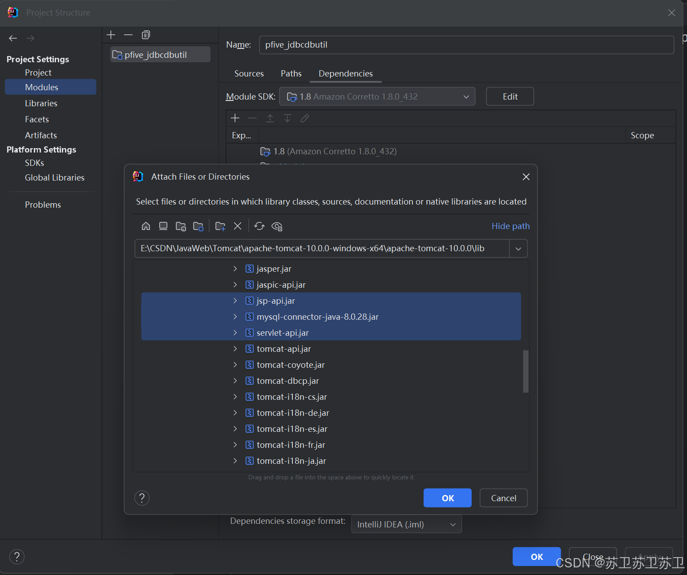Jump to module directory icon

198,226
